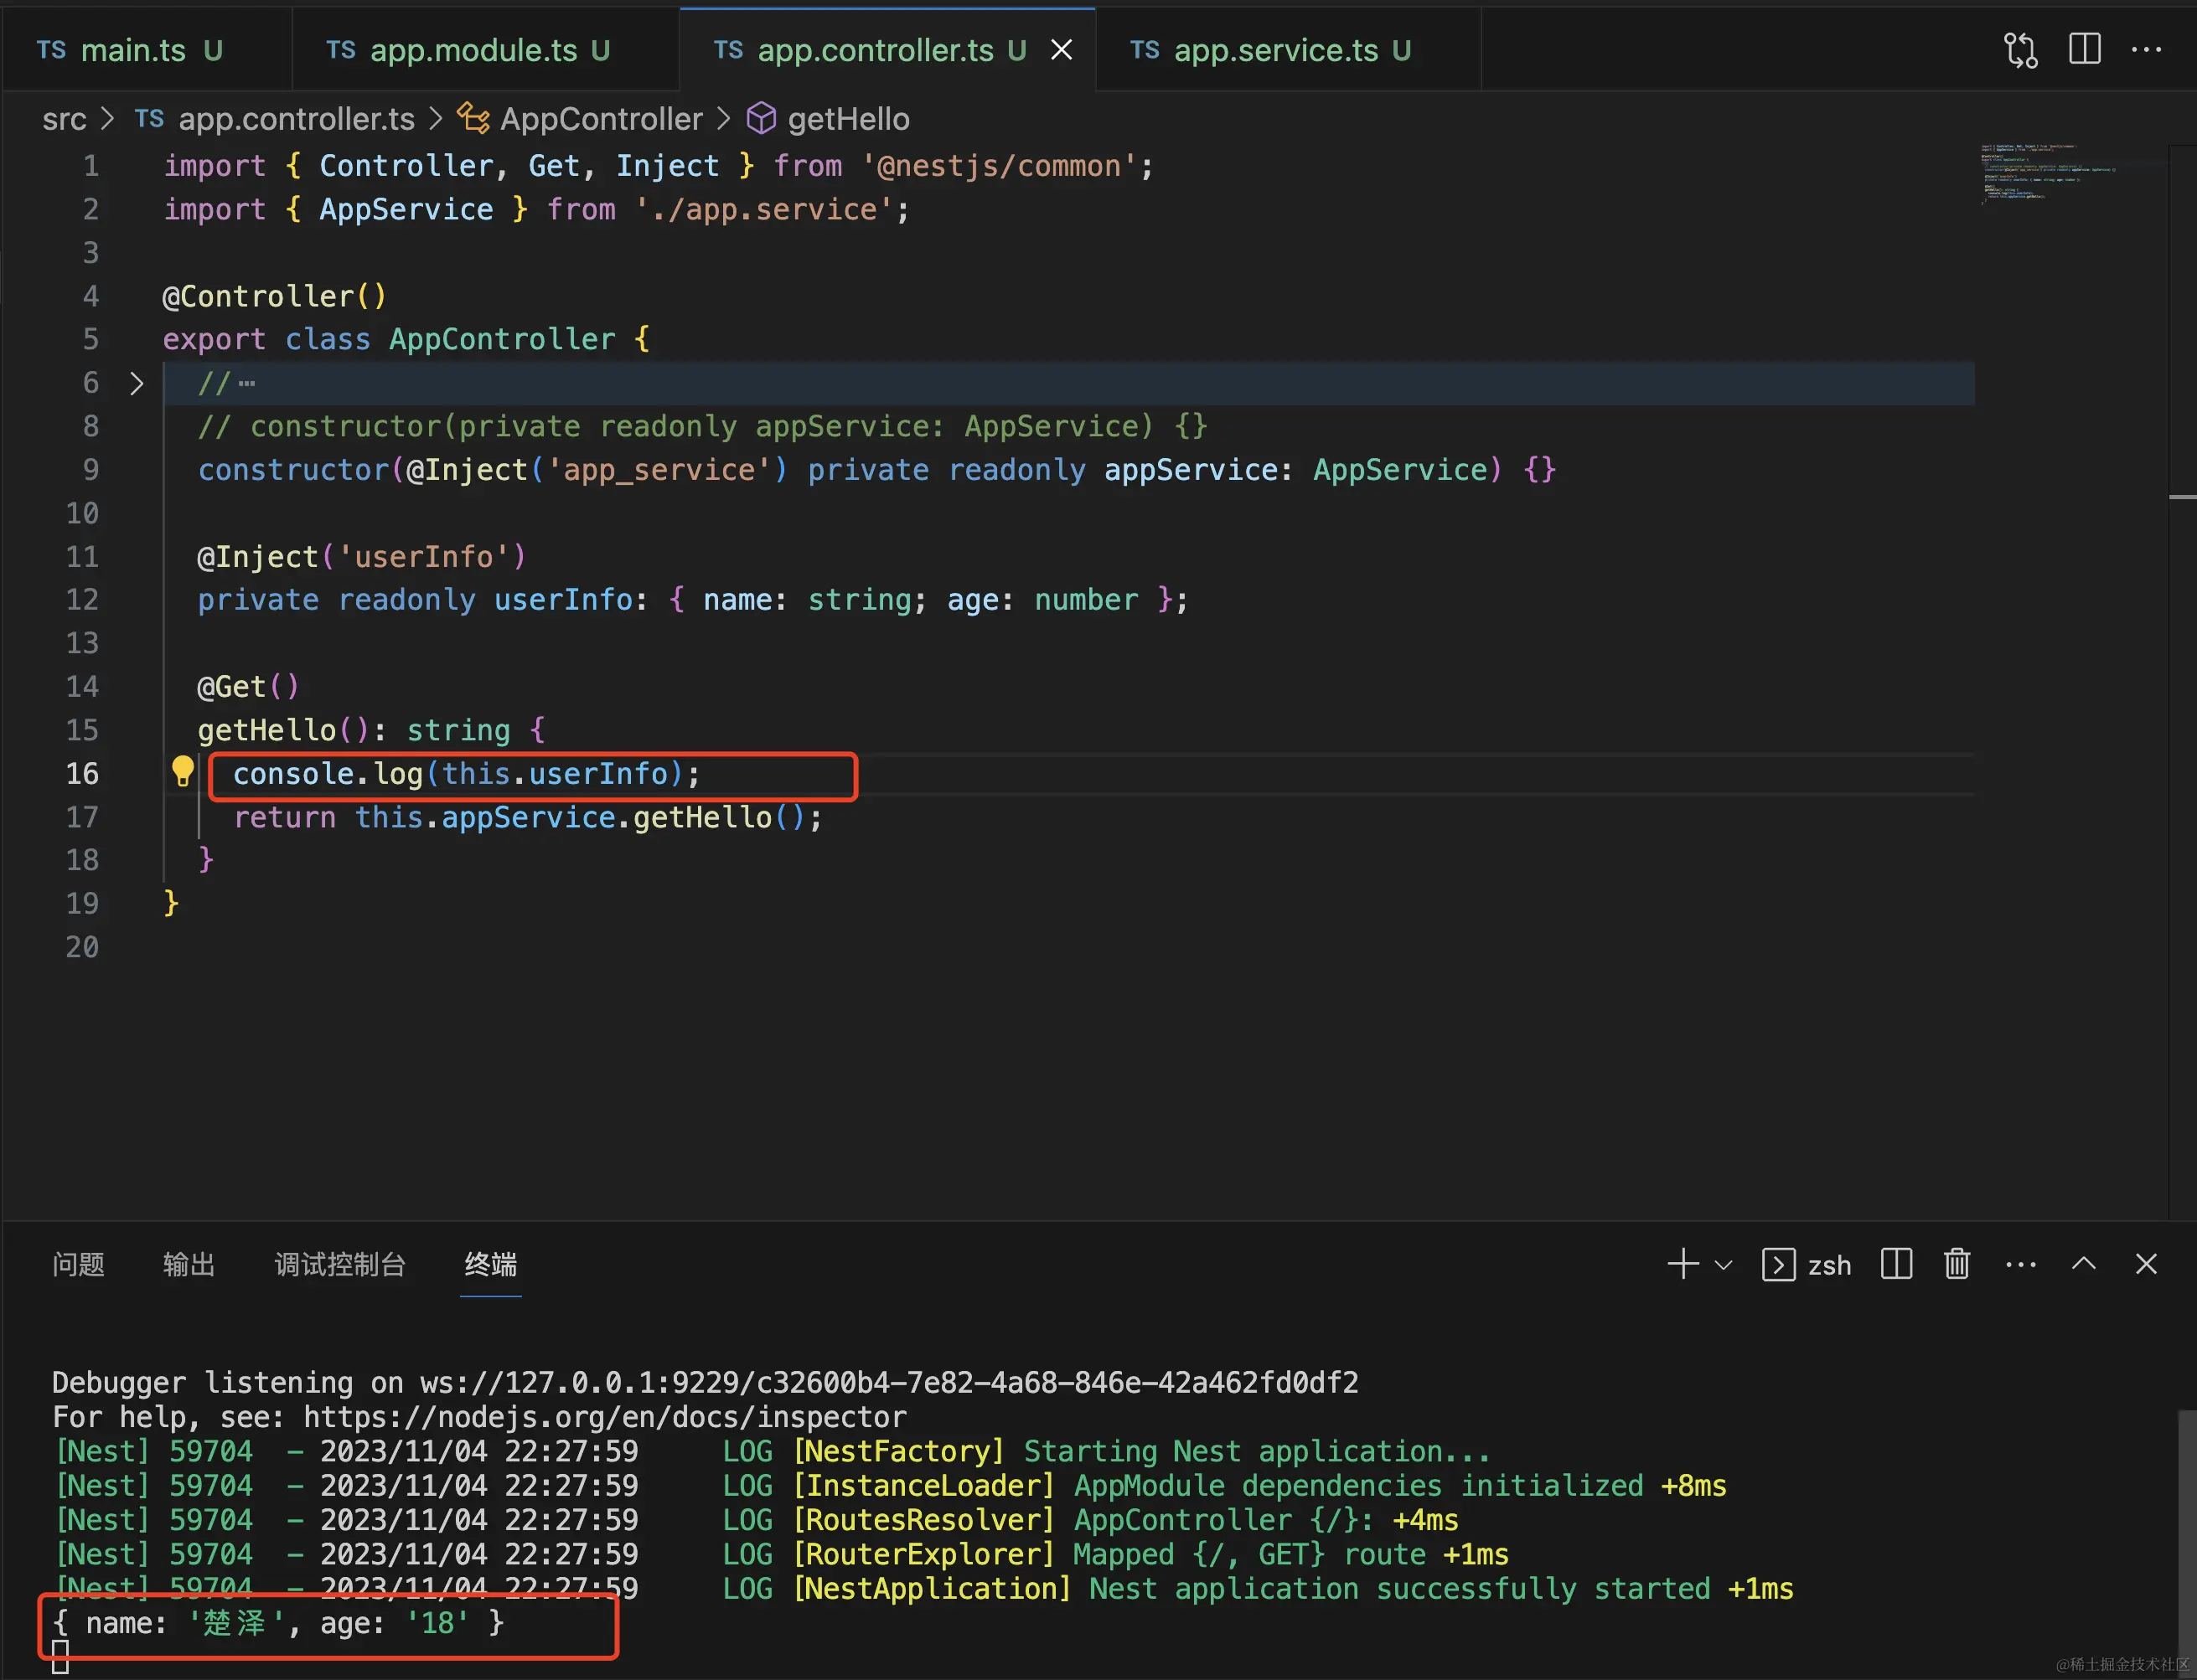This screenshot has height=1680, width=2197.
Task: Kill terminal with trash icon
Action: 1957,1264
